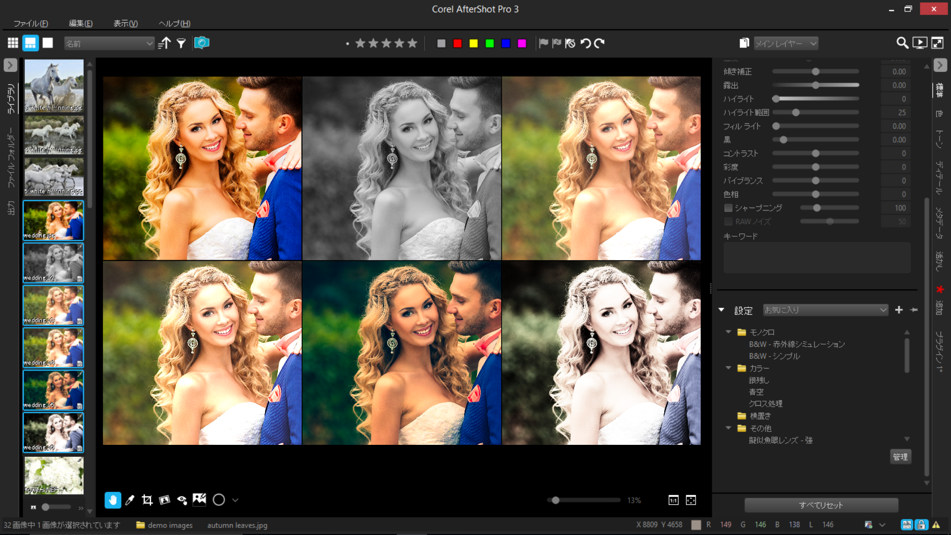
Task: Start the slideshow play icon
Action: tap(920, 43)
